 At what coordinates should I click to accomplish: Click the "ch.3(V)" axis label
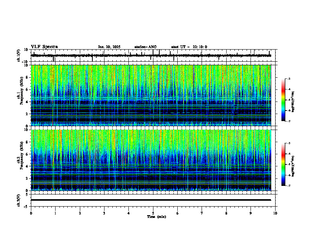18,200
